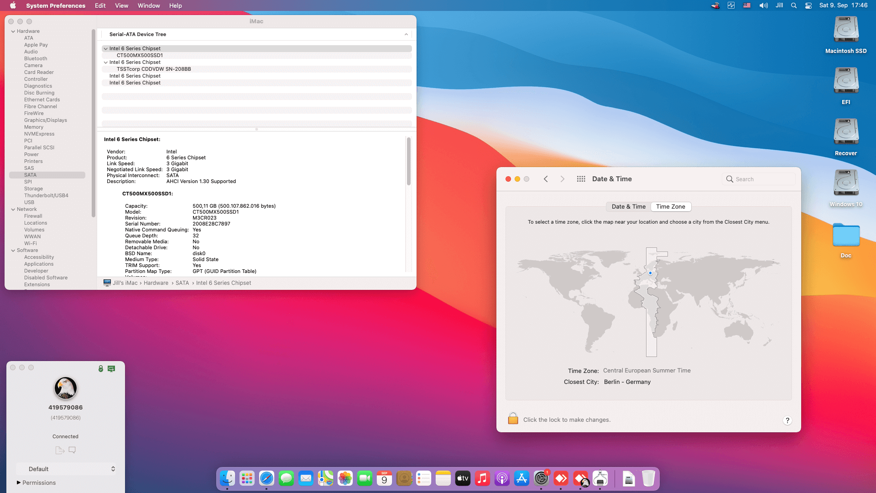This screenshot has height=493, width=876.
Task: Open the Window menu
Action: (149, 5)
